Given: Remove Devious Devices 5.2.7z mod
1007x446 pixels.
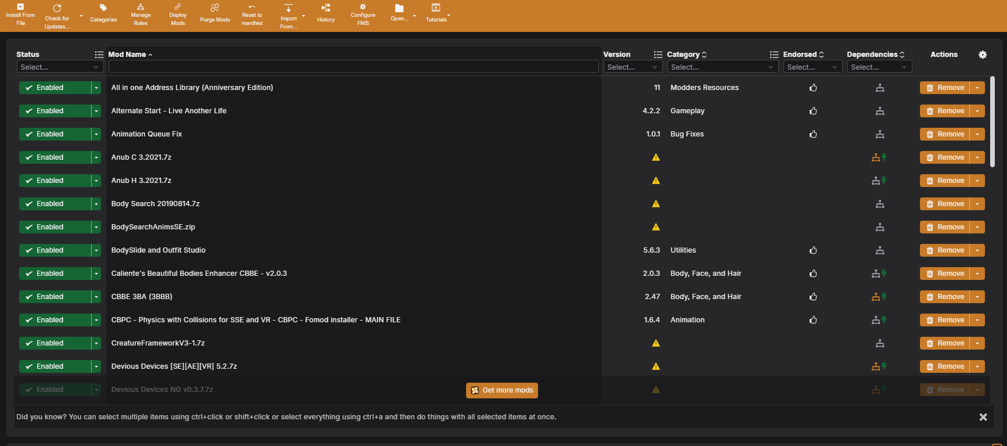Looking at the screenshot, I should point(945,366).
